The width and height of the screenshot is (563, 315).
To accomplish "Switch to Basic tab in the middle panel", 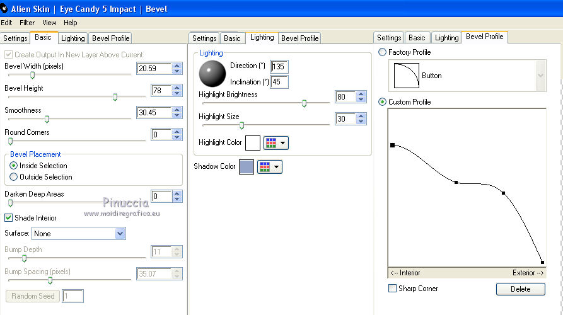I will click(x=232, y=38).
